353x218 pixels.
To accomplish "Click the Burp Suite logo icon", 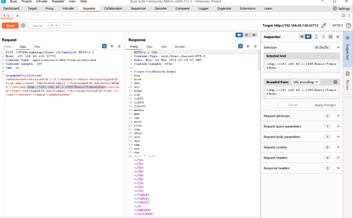I will click(x=4, y=1).
